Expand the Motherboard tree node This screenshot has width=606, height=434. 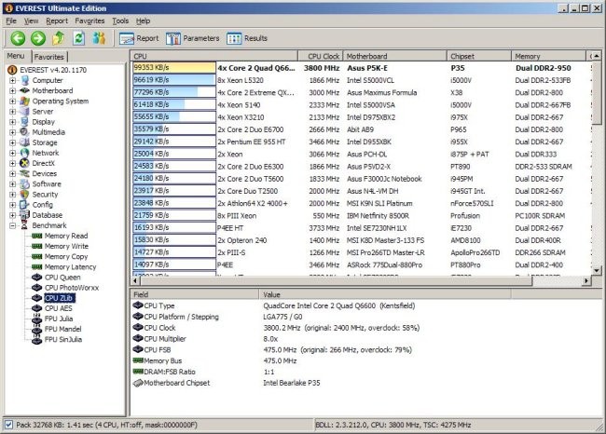pyautogui.click(x=13, y=91)
